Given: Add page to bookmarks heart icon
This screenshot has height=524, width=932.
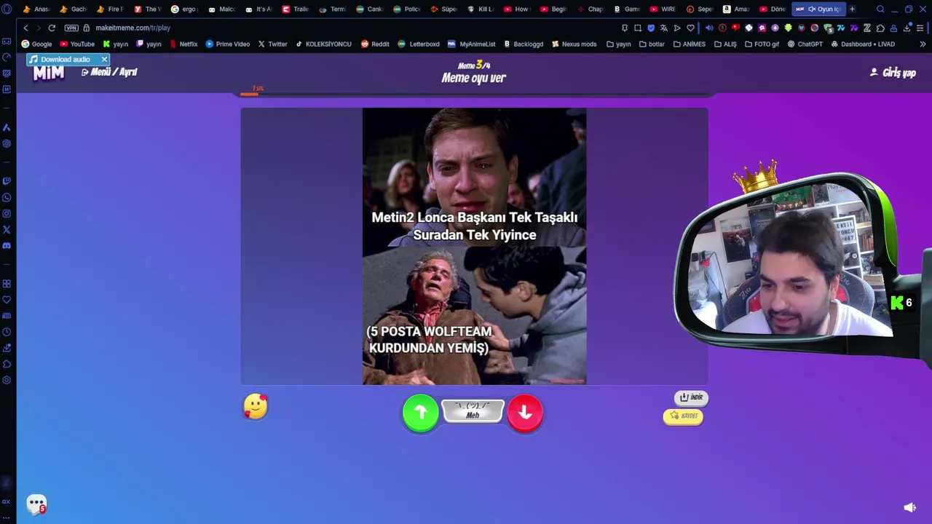Looking at the screenshot, I should (x=690, y=28).
